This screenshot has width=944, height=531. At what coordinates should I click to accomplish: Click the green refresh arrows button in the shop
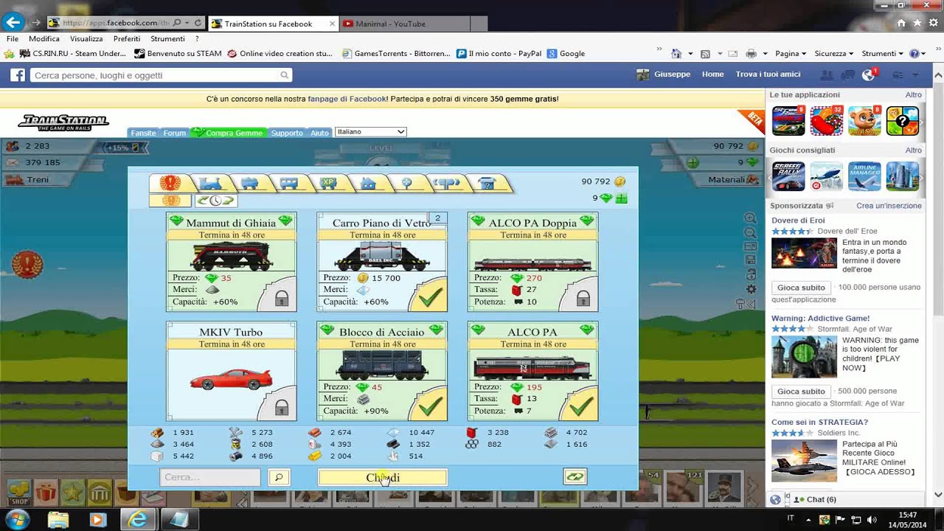coord(575,477)
